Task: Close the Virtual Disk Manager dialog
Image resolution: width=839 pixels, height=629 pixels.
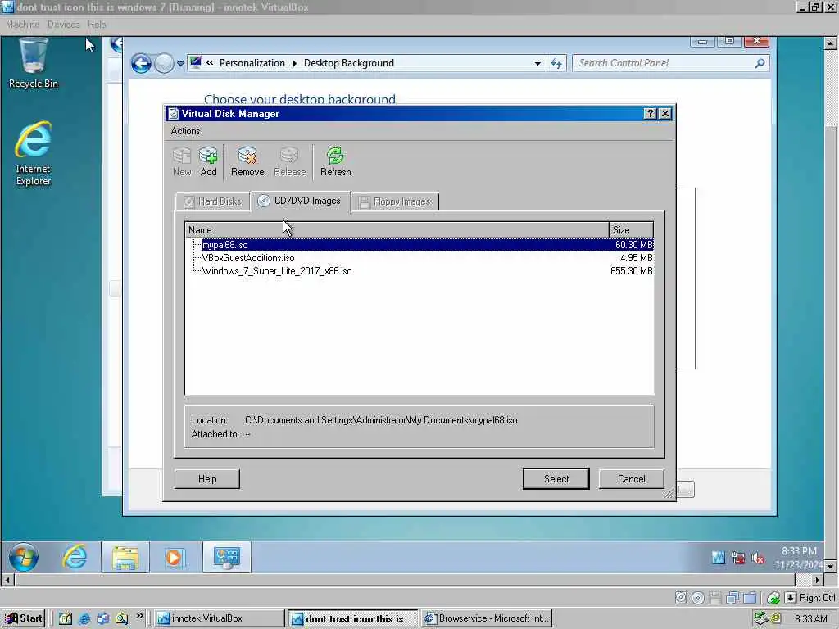Action: click(665, 113)
